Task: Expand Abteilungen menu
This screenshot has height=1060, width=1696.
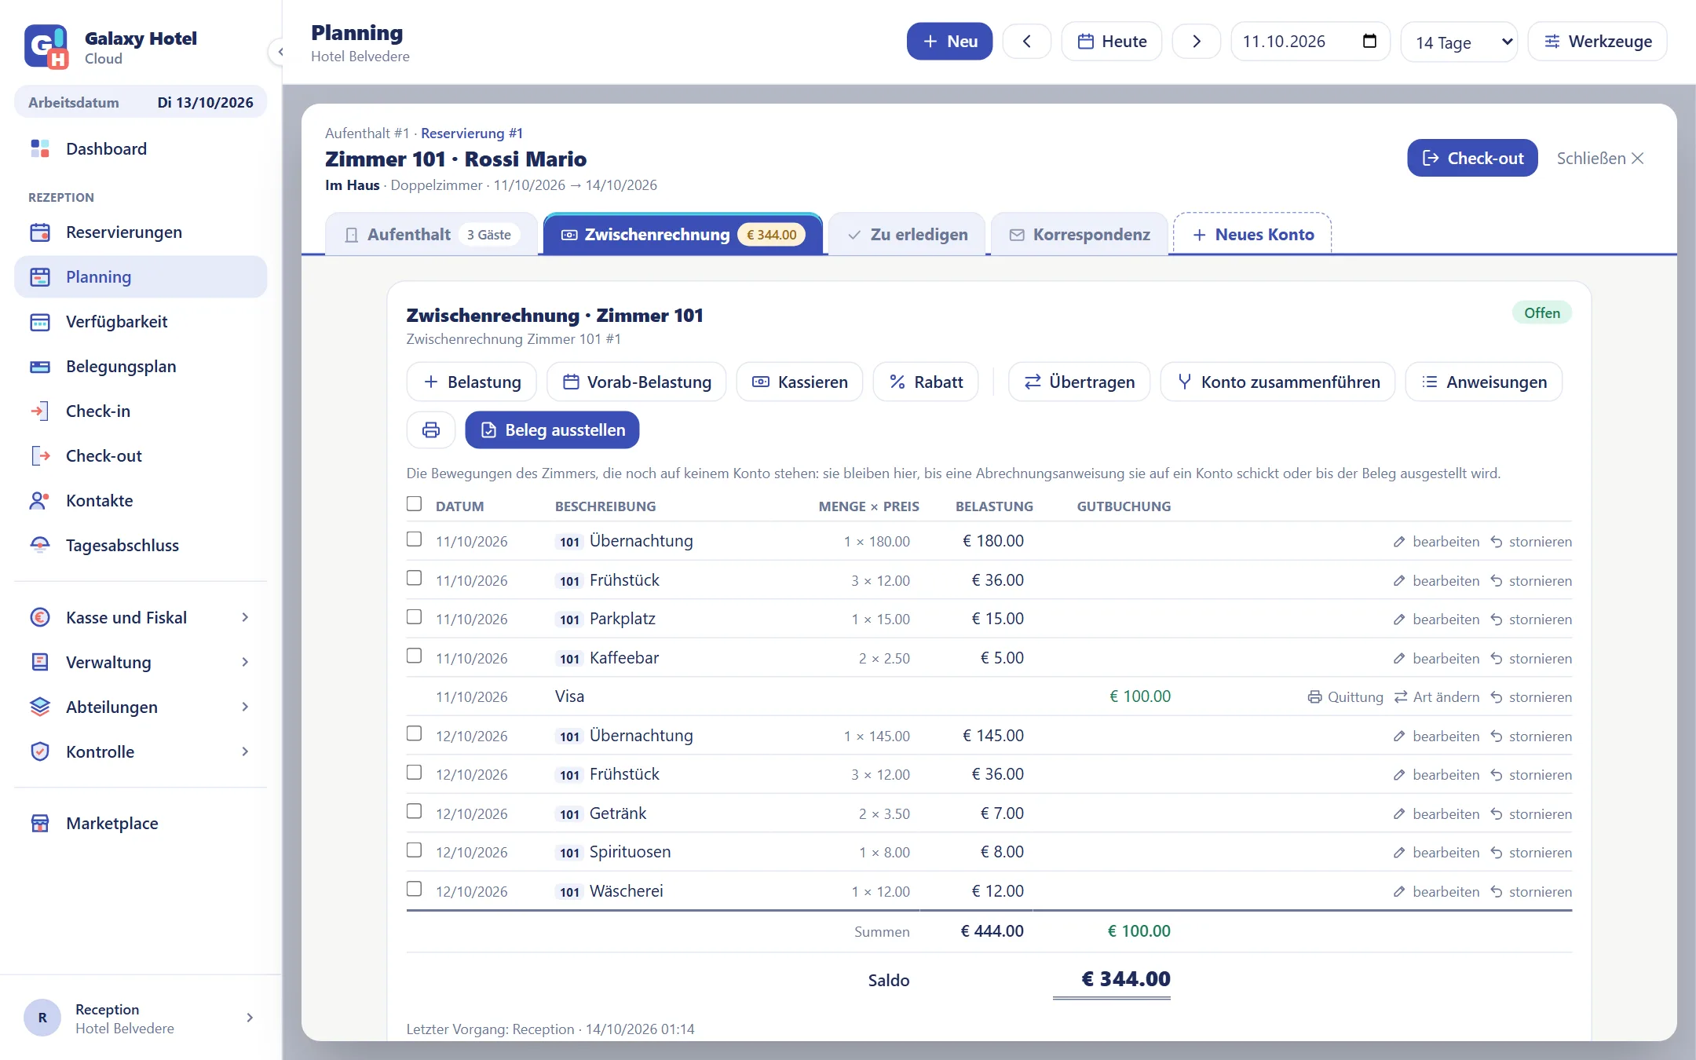Action: point(141,707)
